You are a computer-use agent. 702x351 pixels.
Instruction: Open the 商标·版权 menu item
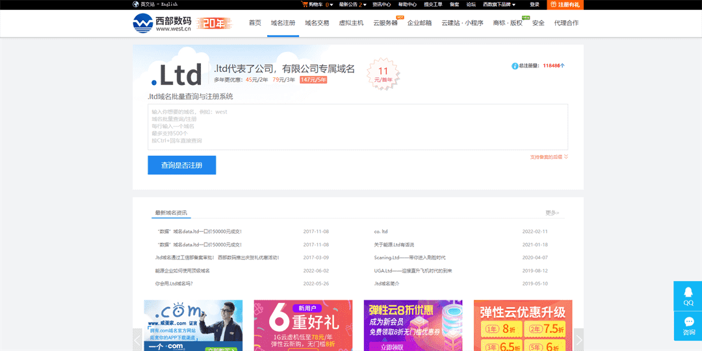click(508, 23)
